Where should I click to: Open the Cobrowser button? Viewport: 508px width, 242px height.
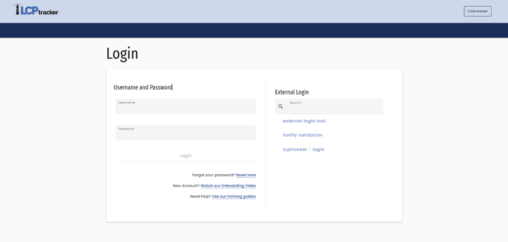point(478,11)
